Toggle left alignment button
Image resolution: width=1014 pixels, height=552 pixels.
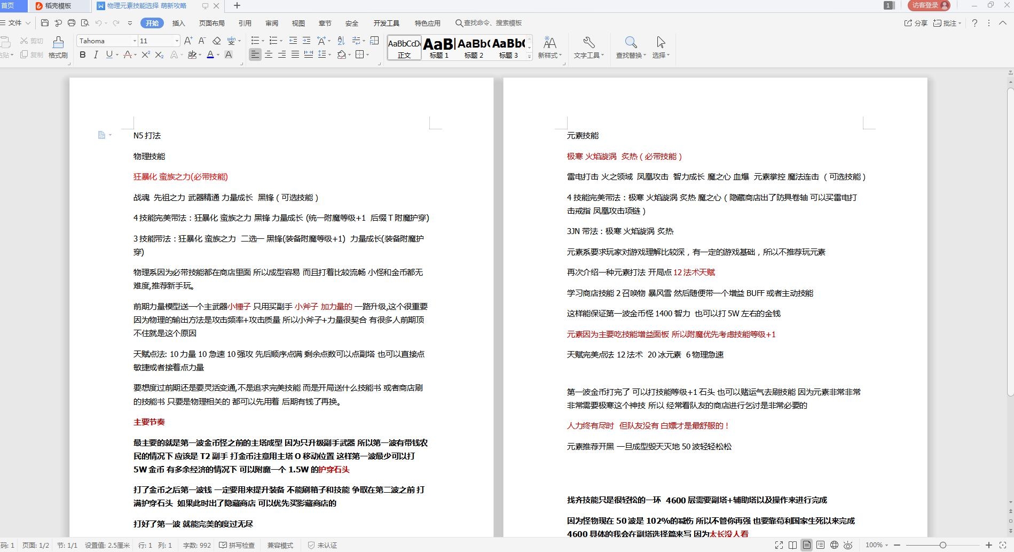(255, 55)
